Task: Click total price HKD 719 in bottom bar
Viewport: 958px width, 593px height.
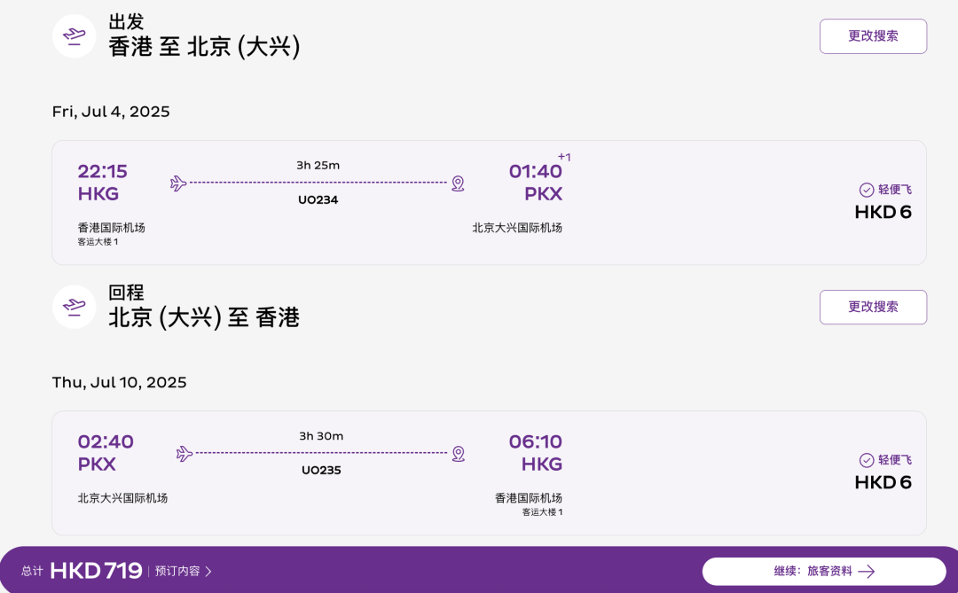Action: (96, 571)
